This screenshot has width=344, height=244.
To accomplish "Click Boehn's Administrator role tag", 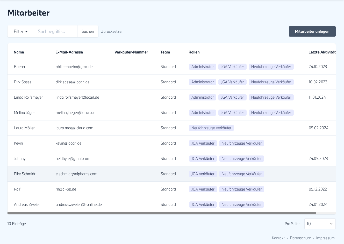I will 202,67.
